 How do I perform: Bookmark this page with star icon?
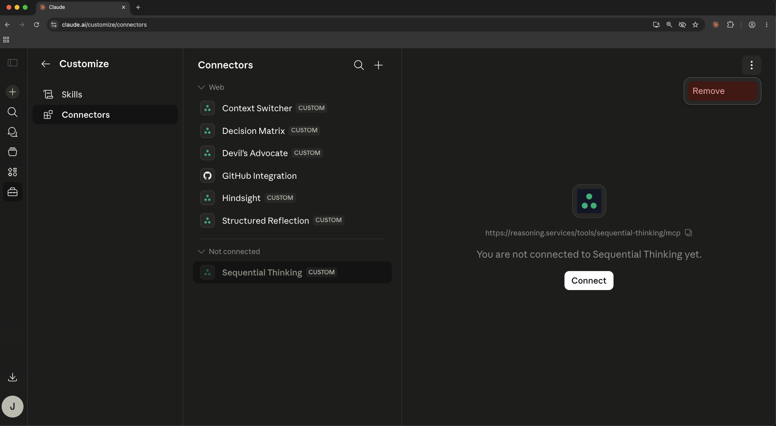[x=695, y=25]
